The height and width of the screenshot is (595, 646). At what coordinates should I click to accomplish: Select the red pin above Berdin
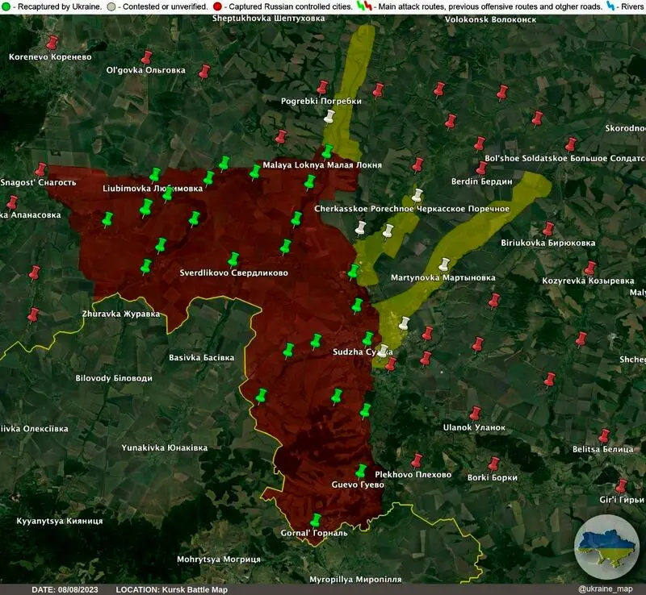481,169
